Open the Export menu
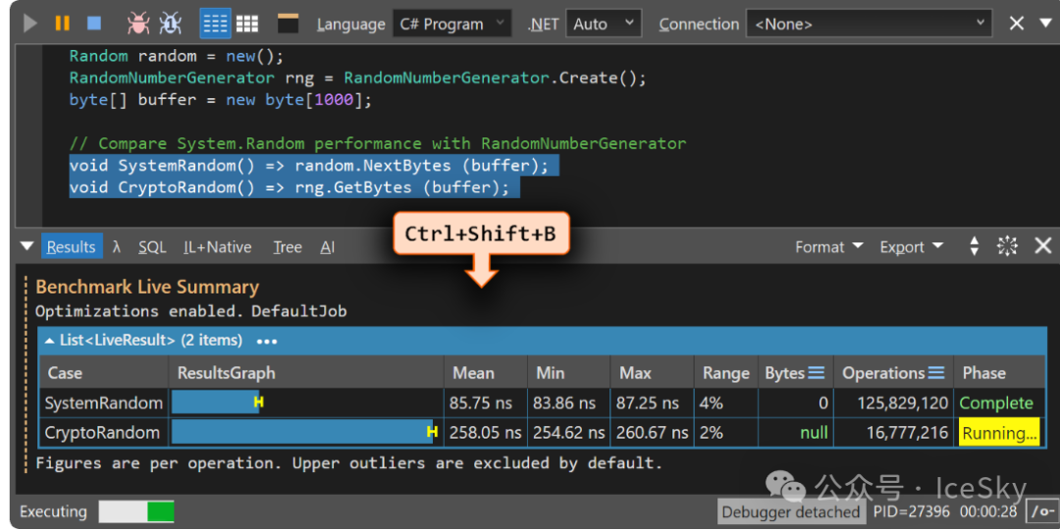The width and height of the screenshot is (1060, 530). click(910, 247)
